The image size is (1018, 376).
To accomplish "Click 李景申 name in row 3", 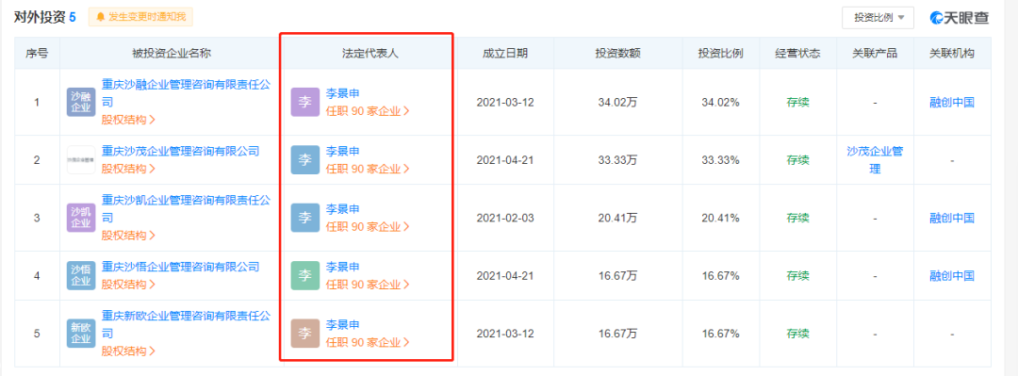I will tap(342, 209).
